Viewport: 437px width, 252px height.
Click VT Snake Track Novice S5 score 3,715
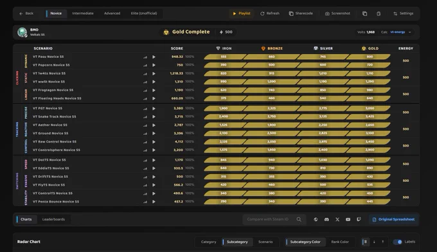(x=179, y=117)
